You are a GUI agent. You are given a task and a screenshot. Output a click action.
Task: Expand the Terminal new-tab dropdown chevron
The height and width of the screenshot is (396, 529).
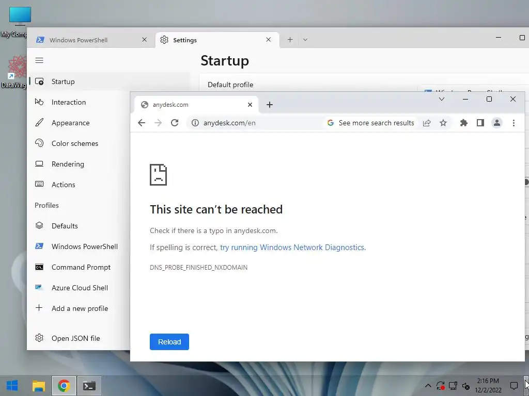(305, 40)
